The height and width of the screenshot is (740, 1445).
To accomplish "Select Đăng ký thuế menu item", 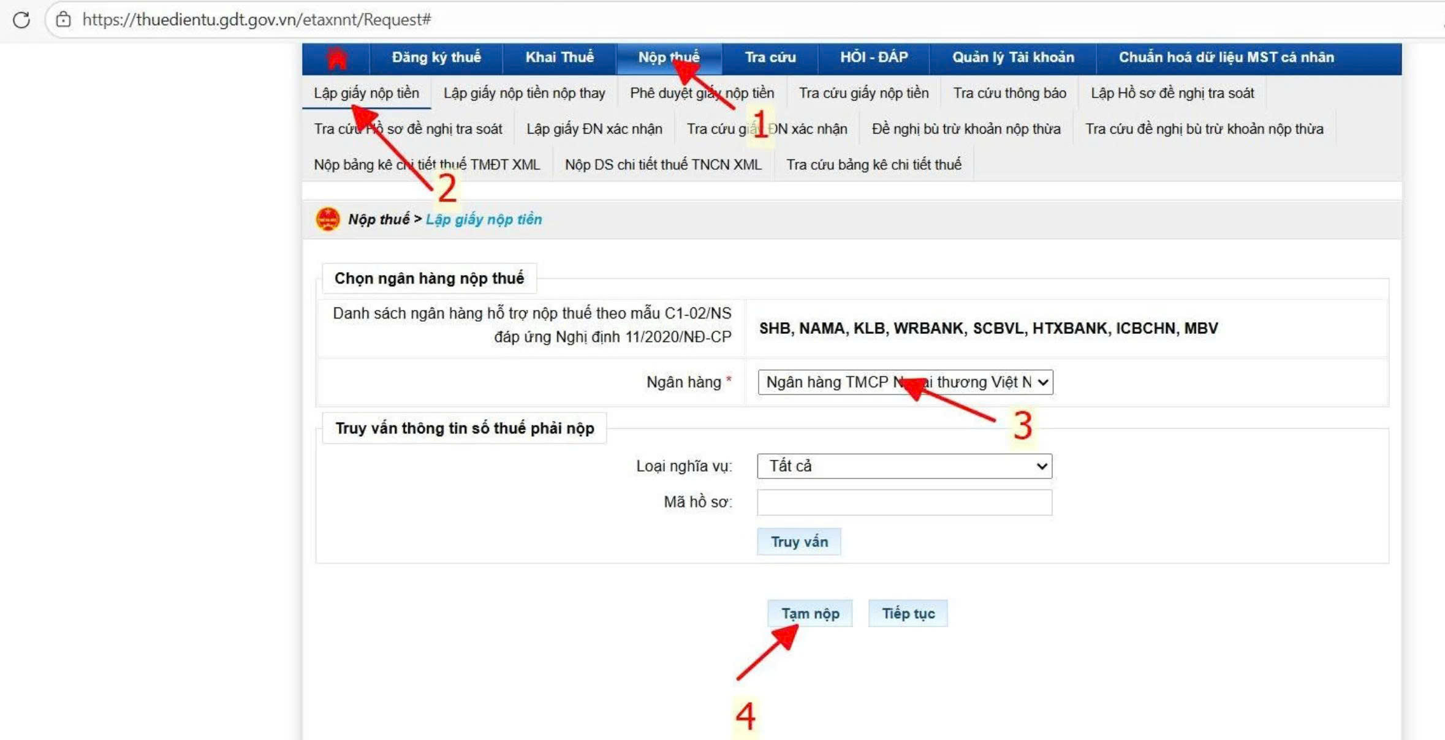I will [x=436, y=58].
